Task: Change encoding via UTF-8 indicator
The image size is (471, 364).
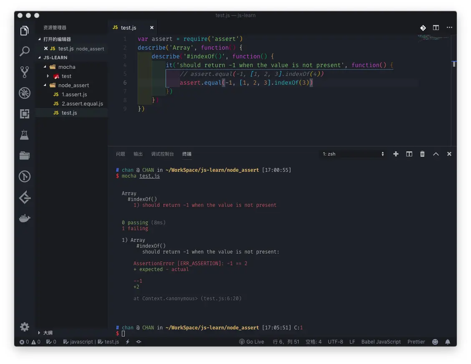Action: click(x=335, y=342)
